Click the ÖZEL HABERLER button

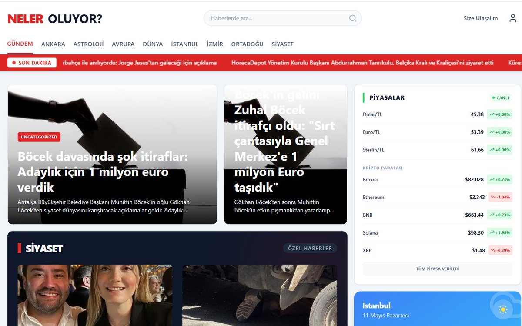(310, 248)
